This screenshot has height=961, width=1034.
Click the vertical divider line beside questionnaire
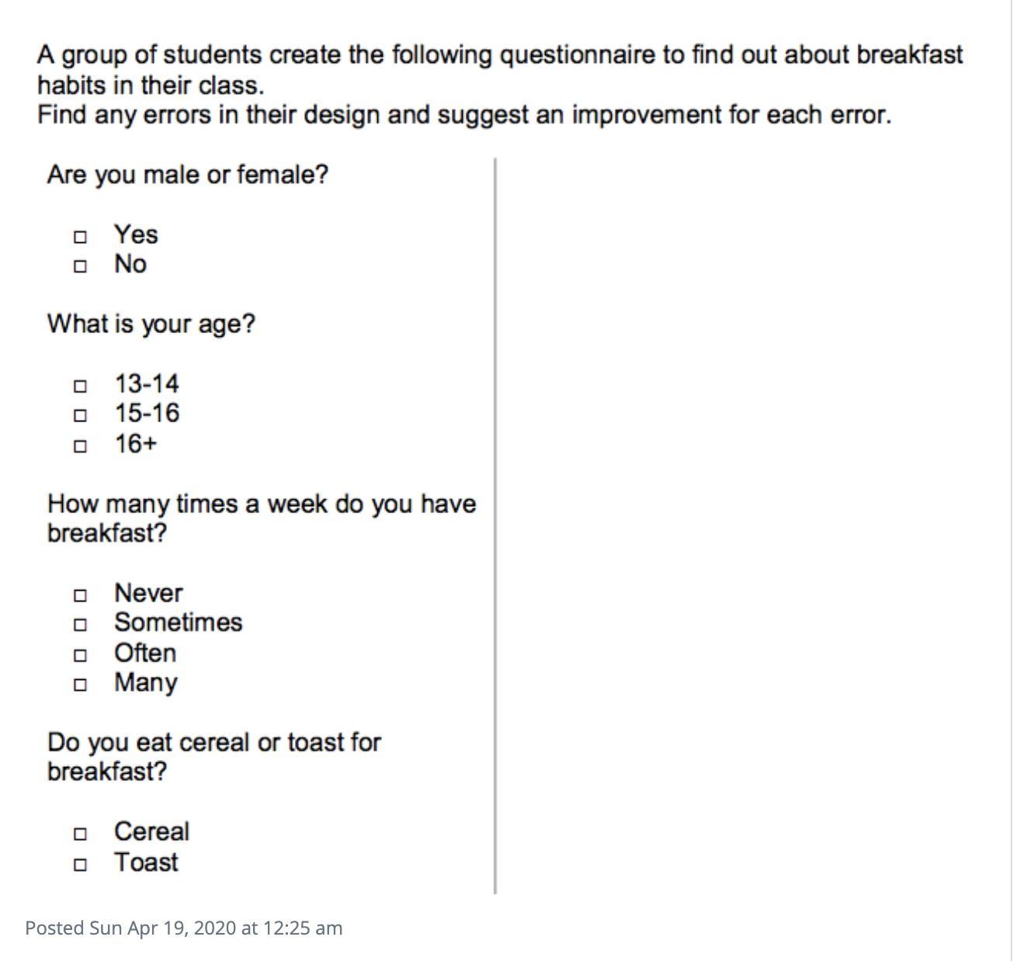click(494, 526)
